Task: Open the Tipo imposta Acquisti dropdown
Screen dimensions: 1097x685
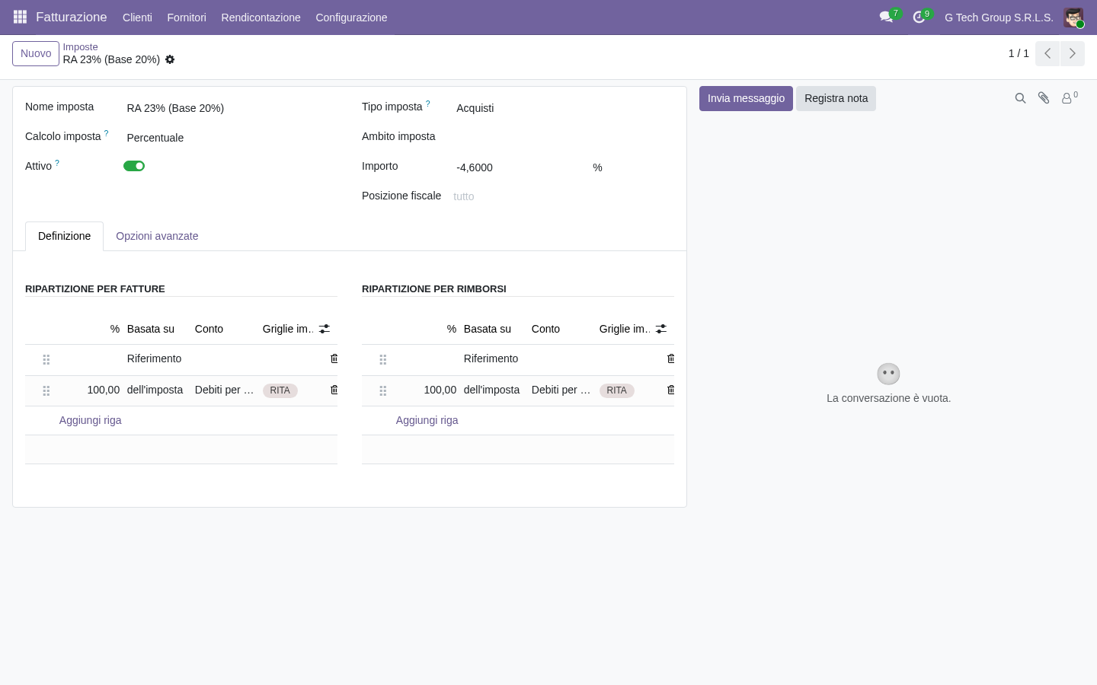Action: pos(564,108)
